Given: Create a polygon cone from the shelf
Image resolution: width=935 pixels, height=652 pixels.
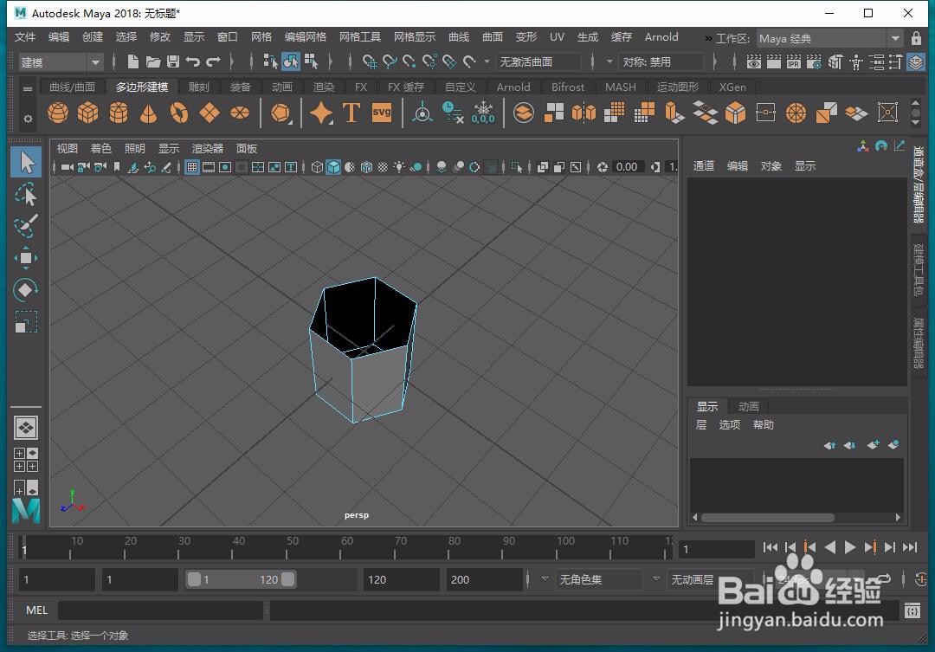Looking at the screenshot, I should click(x=149, y=113).
